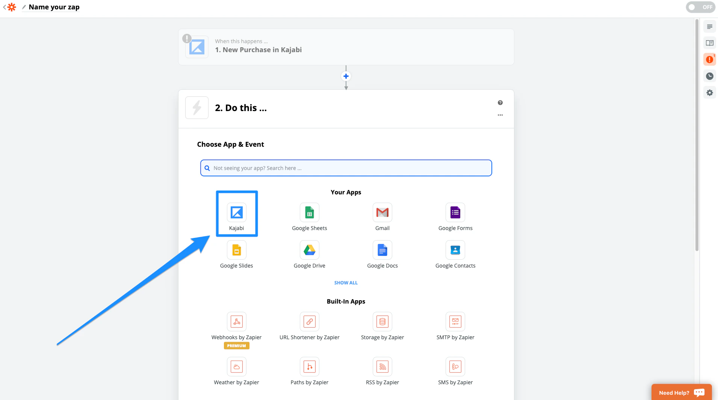
Task: Click SHOW ALL apps link
Action: pos(346,283)
